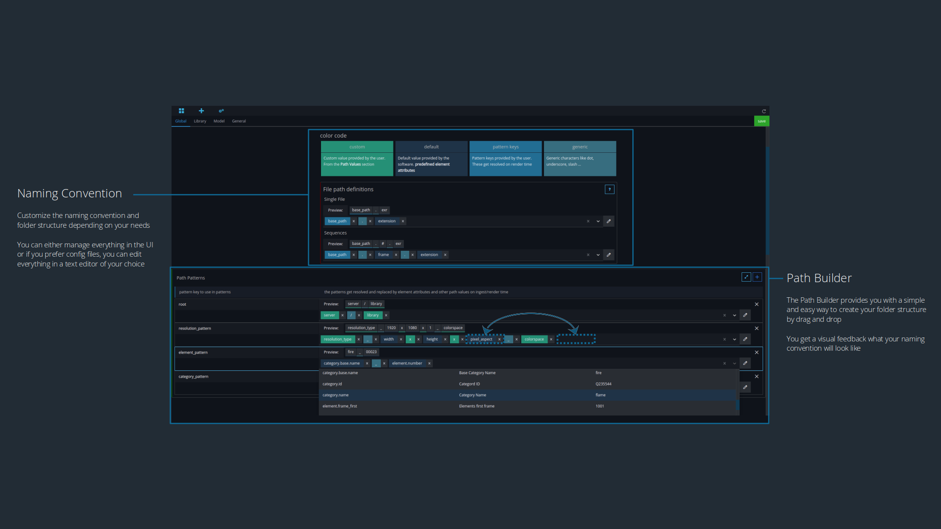Switch to the Model tab

click(x=219, y=121)
